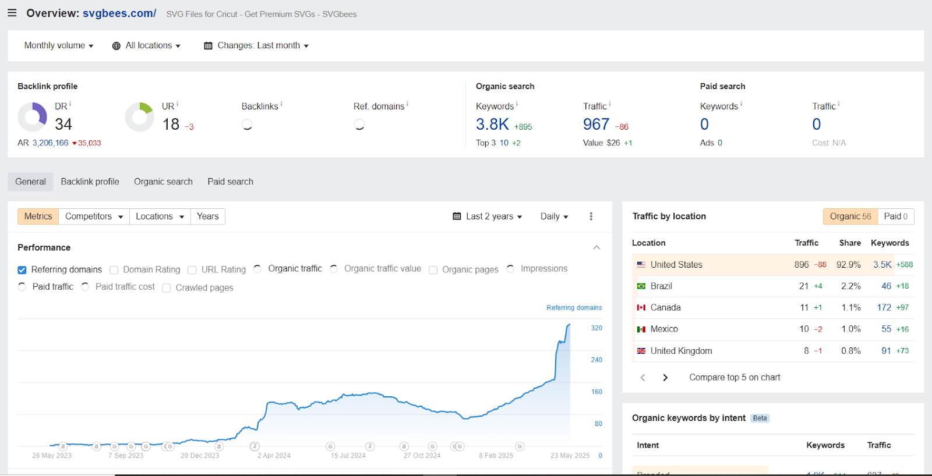Open organic keywords count 3.8K

point(492,124)
